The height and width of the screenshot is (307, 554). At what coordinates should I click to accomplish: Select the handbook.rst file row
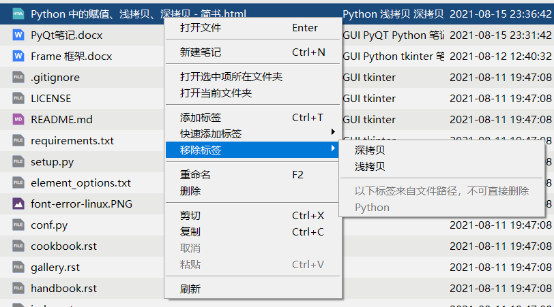[82, 289]
